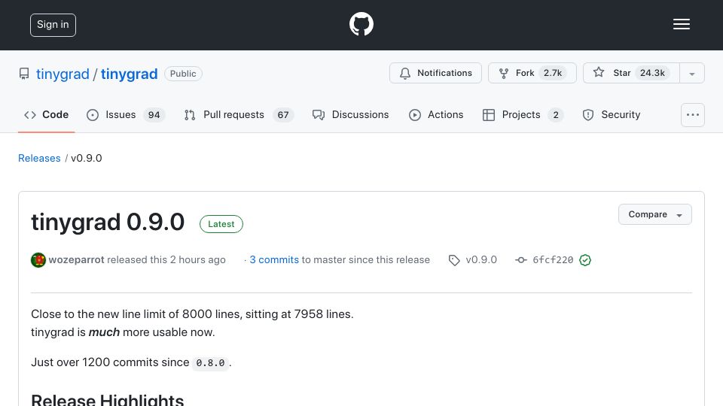This screenshot has height=406, width=723.
Task: Click the repository book icon
Action: click(x=24, y=74)
